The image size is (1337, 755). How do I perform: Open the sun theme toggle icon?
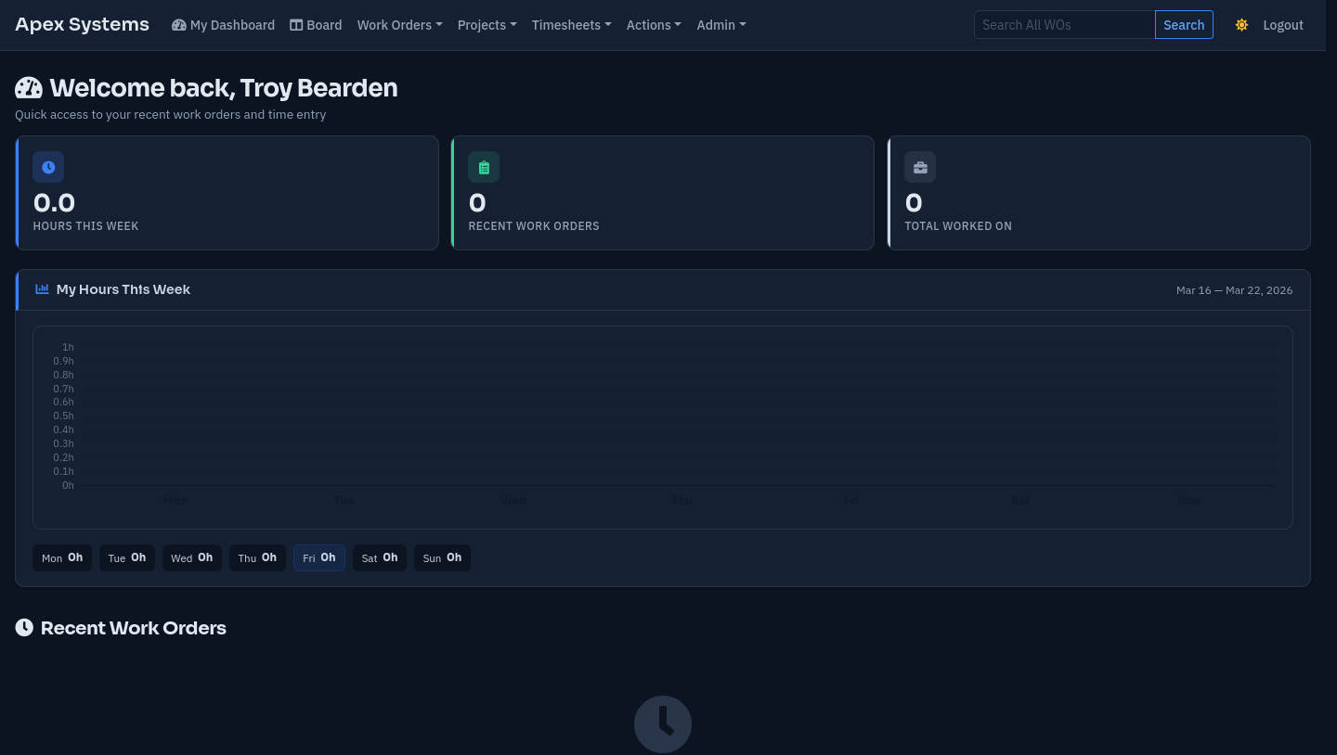click(x=1241, y=25)
